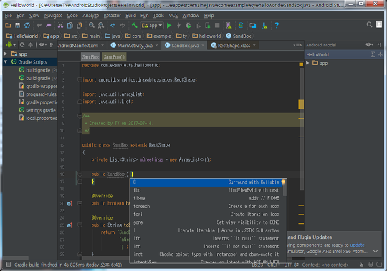Screen dimensions: 387x271
Task: Click the Copy icon in toolbar
Action: tap(70, 25)
